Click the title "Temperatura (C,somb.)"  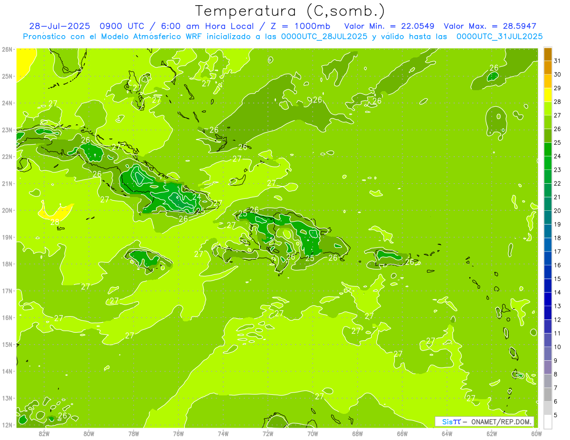pyautogui.click(x=290, y=10)
